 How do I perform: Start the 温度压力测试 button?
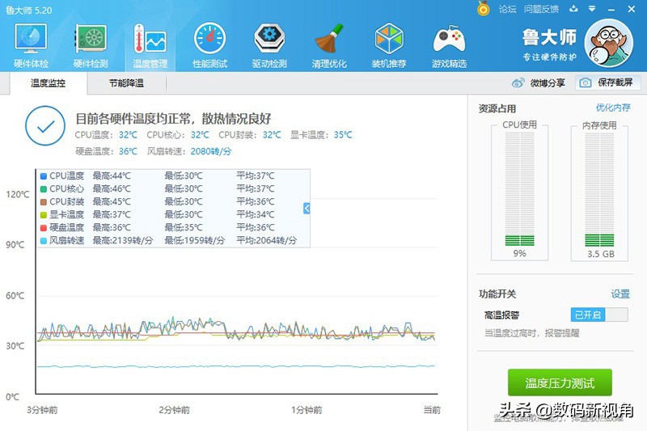click(560, 382)
